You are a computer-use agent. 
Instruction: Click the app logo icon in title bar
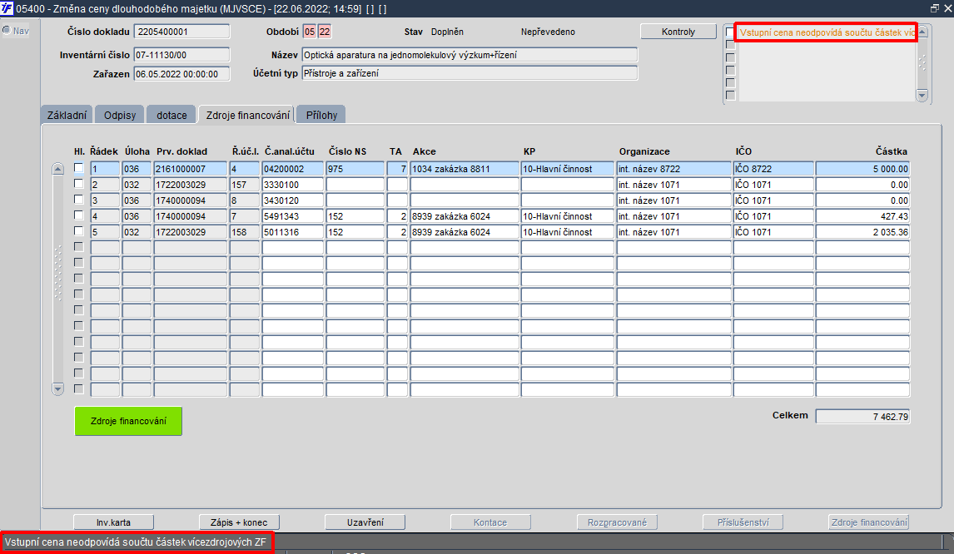coord(7,8)
